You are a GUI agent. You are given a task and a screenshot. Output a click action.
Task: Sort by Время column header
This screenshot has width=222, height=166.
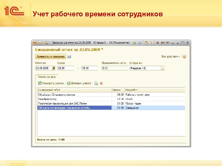tap(118, 90)
